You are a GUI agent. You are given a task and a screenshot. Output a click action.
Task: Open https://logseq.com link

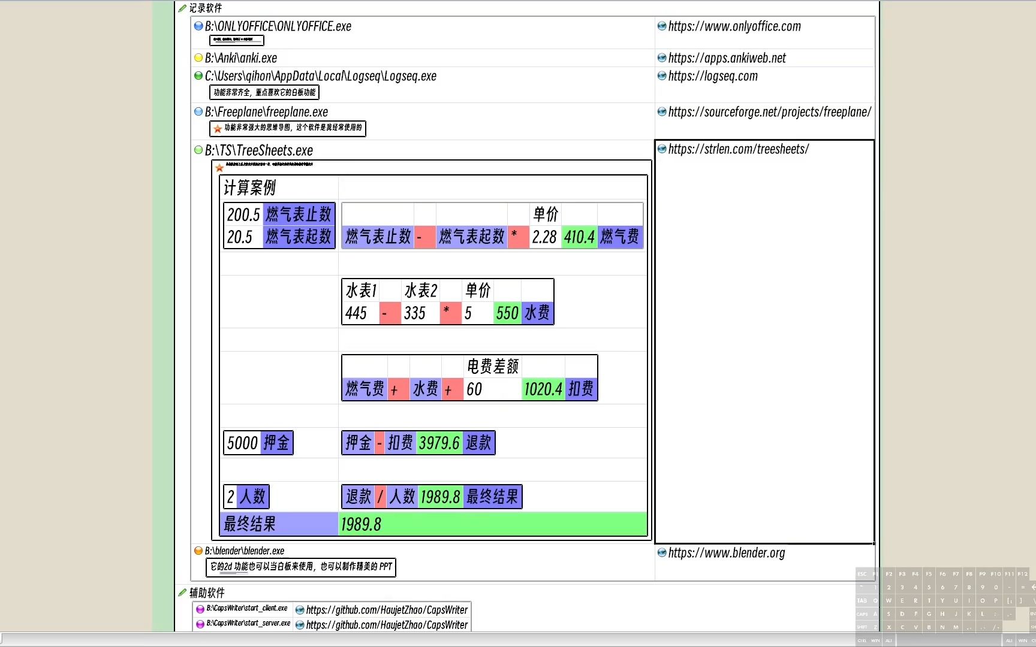(x=713, y=76)
